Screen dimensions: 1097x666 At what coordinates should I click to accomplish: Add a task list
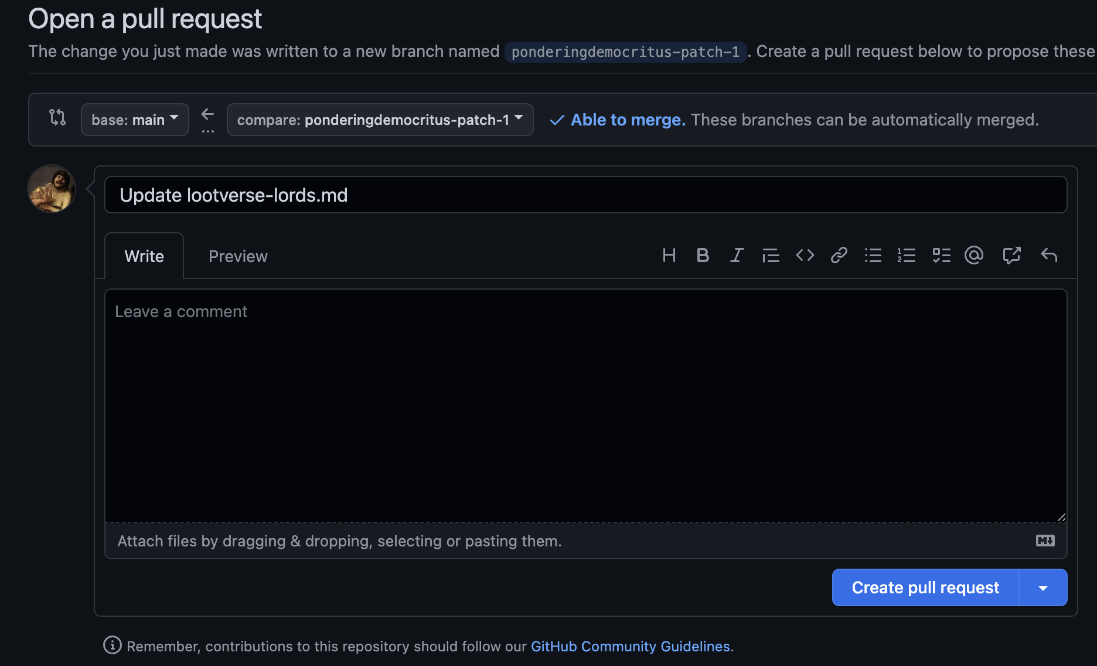click(x=941, y=255)
